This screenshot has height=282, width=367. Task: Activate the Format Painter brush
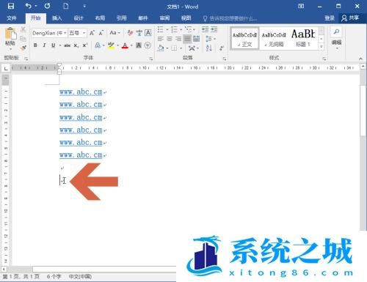coord(23,48)
